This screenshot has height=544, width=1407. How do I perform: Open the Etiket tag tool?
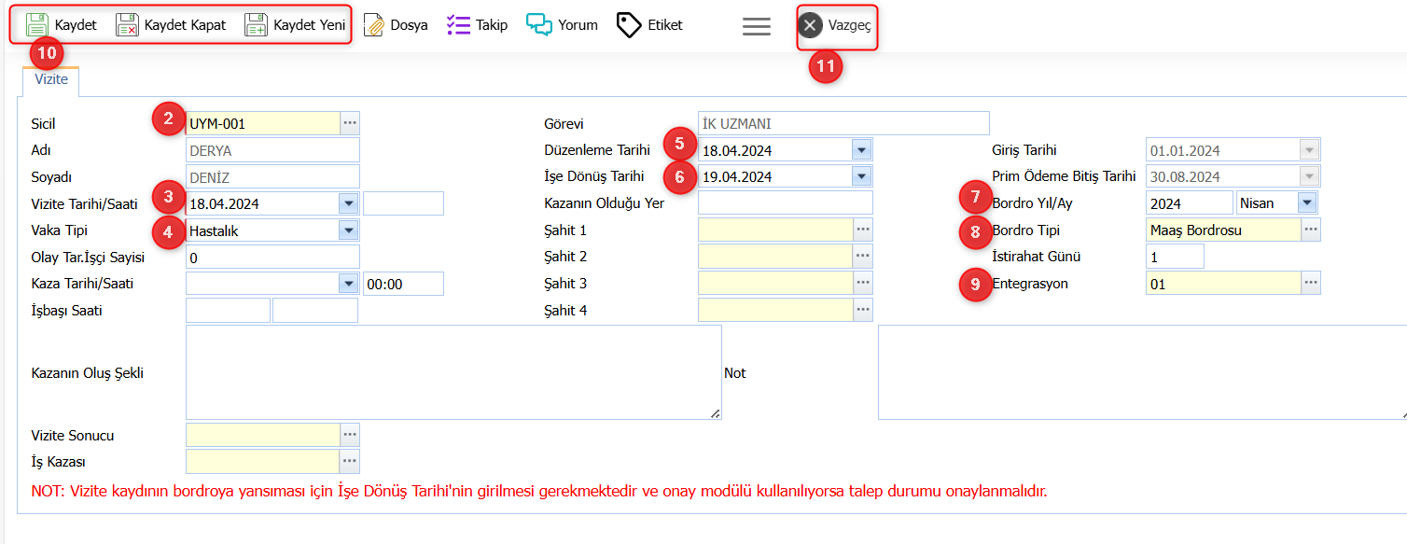click(x=649, y=25)
